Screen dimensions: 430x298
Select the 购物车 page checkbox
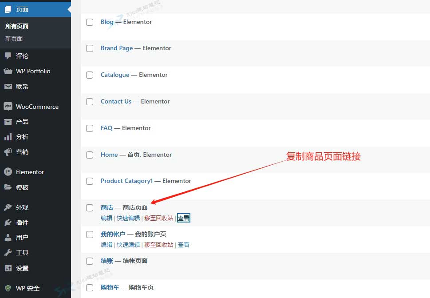tap(90, 288)
